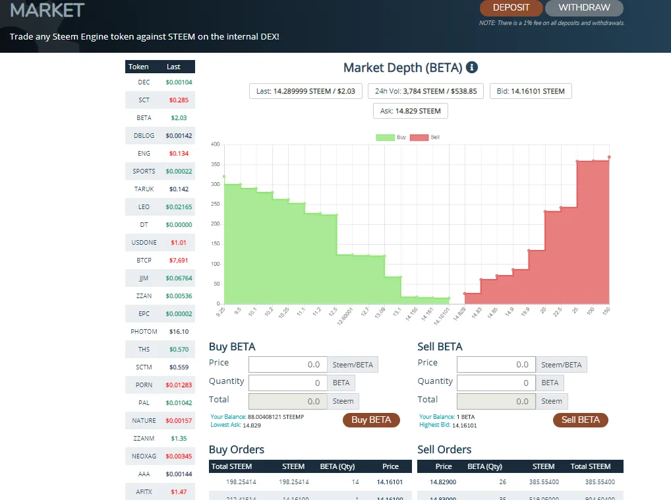Image resolution: width=671 pixels, height=500 pixels.
Task: Open the WITHDRAW dialog
Action: pyautogui.click(x=584, y=8)
